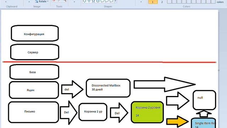Click the "Корзина 2 уровня" text

148,107
